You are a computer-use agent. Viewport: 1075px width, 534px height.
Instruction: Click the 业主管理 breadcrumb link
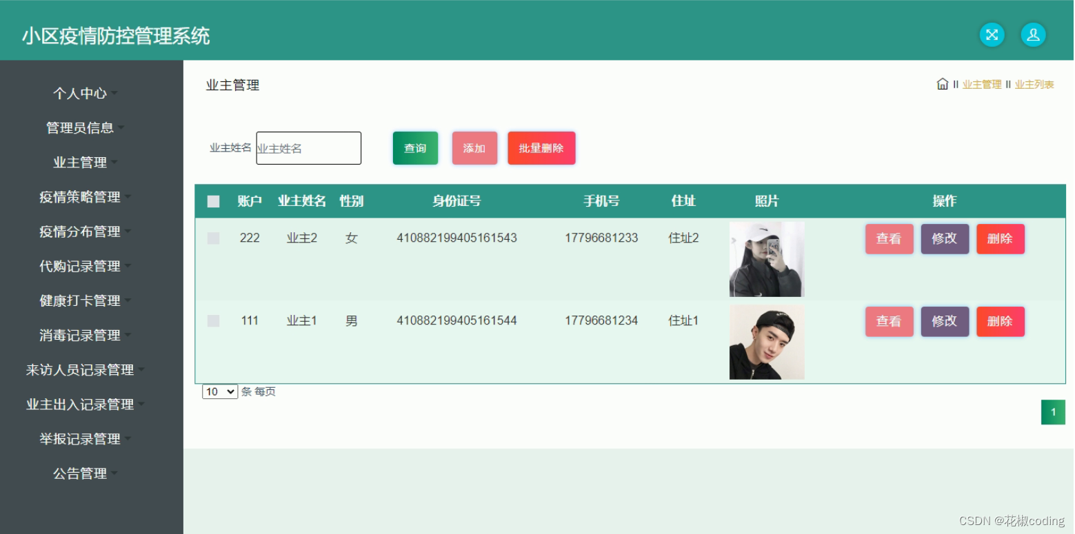(x=982, y=85)
